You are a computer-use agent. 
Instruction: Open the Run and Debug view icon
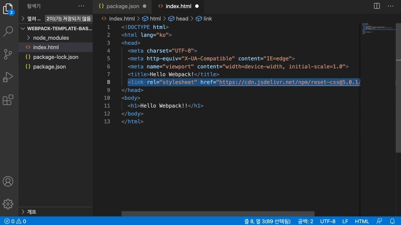pos(8,77)
